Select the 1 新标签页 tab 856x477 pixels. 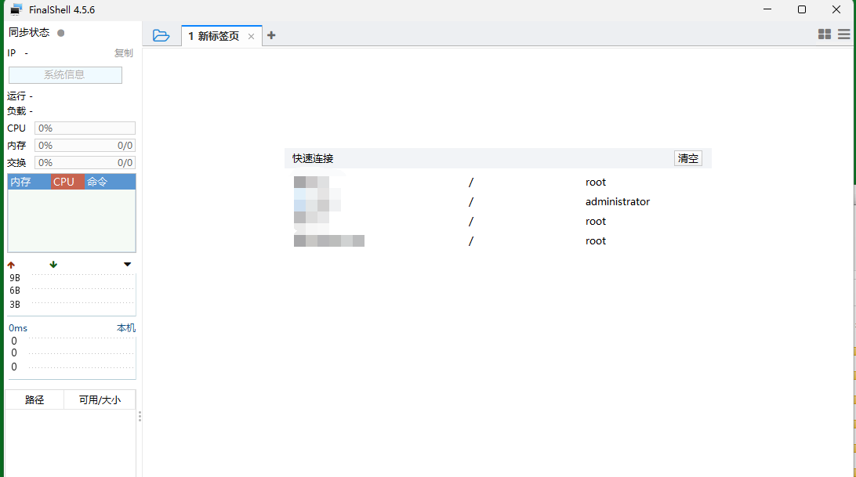pos(213,36)
